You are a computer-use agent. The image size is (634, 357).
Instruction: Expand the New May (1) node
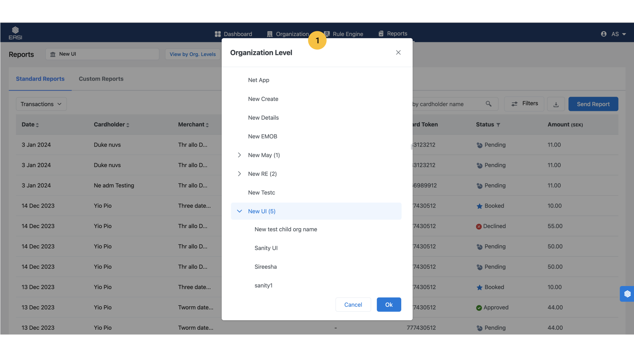tap(239, 155)
